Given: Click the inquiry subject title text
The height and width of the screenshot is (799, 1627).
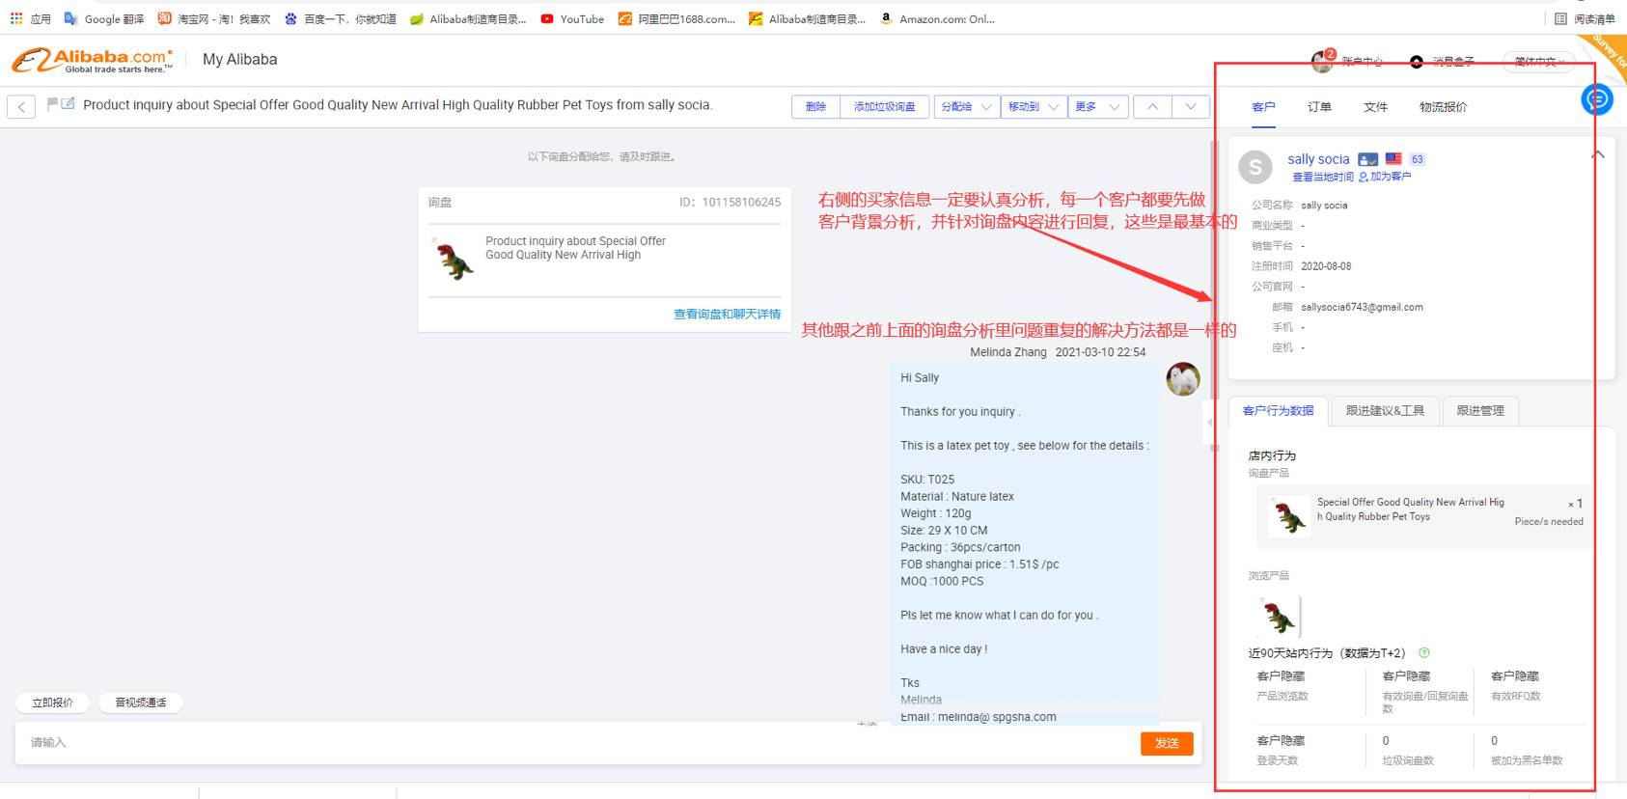Looking at the screenshot, I should click(398, 105).
